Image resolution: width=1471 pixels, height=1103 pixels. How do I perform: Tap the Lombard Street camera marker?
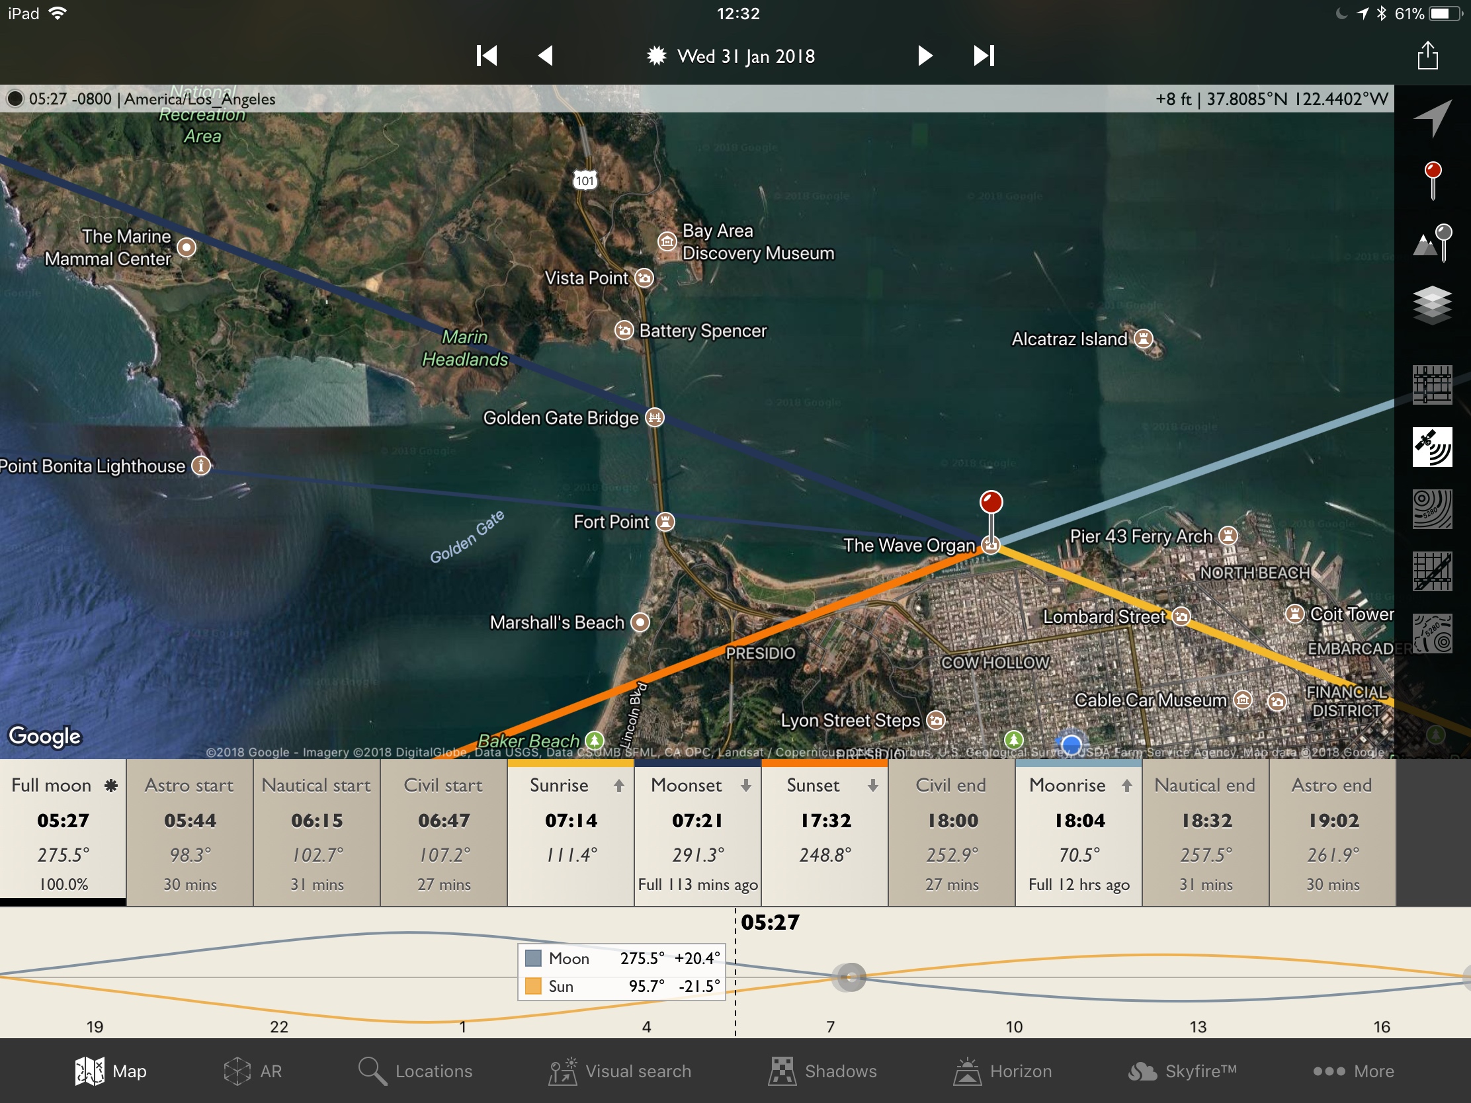pos(1181,616)
